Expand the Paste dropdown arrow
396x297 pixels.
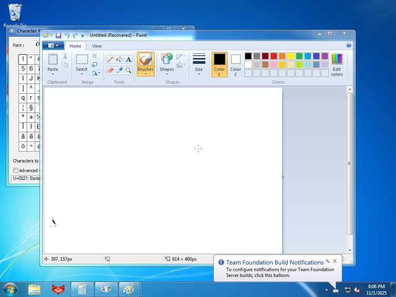click(x=53, y=74)
